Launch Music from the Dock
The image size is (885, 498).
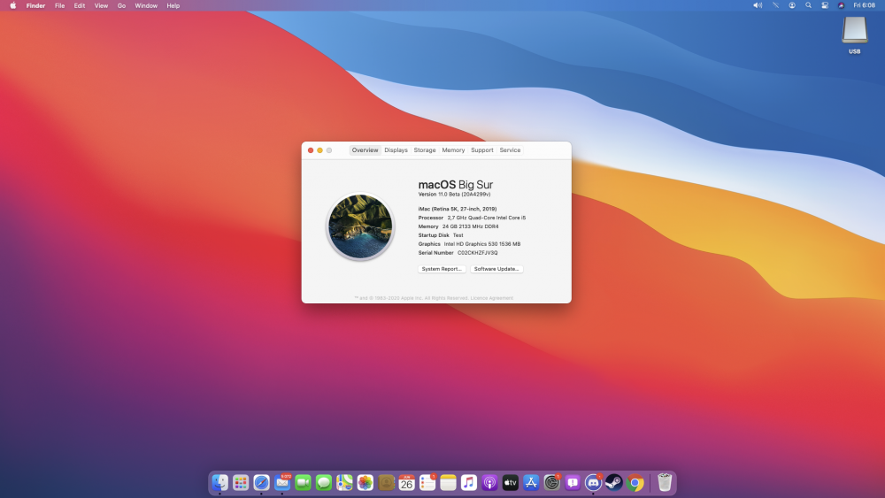pos(469,483)
